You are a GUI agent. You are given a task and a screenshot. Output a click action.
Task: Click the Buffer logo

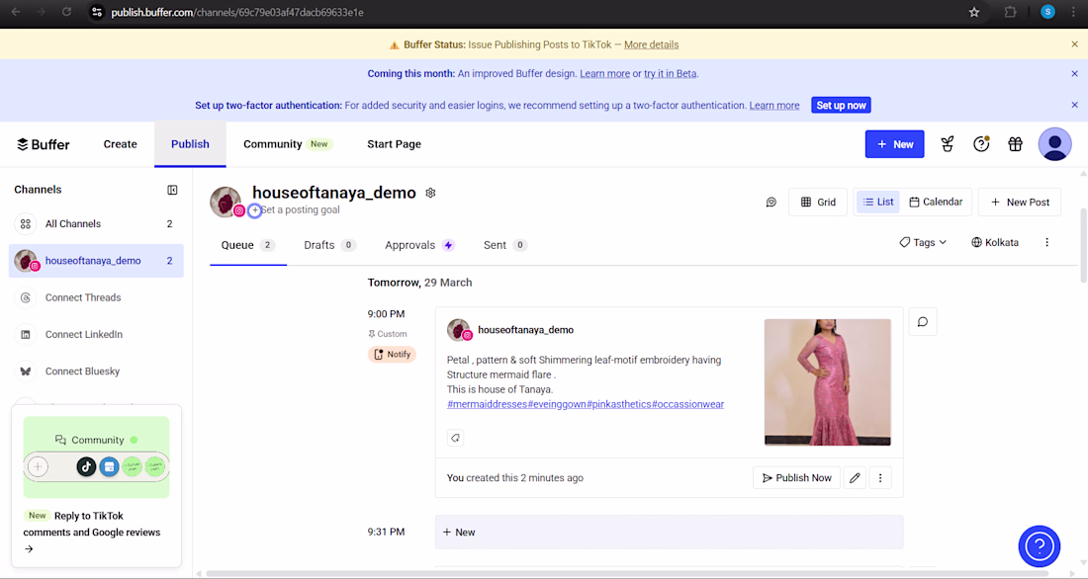[43, 144]
